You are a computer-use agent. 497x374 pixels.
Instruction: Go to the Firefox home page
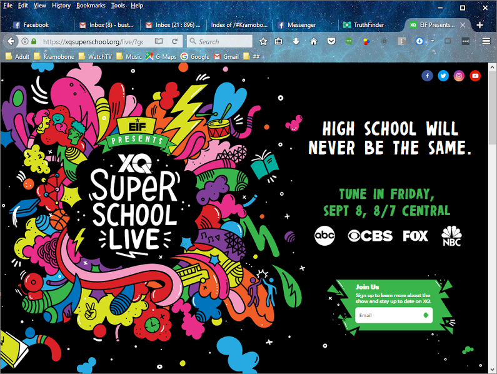[313, 41]
